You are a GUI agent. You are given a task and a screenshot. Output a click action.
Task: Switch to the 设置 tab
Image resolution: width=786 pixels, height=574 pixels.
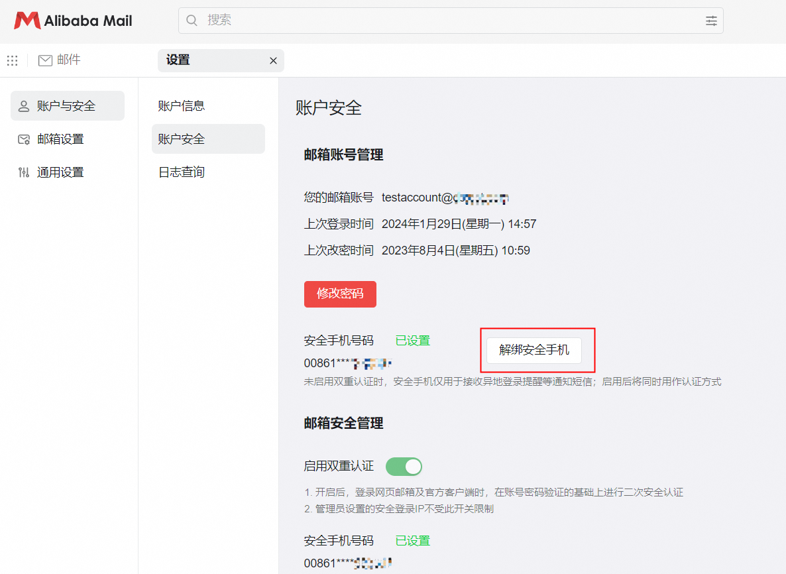(x=221, y=61)
